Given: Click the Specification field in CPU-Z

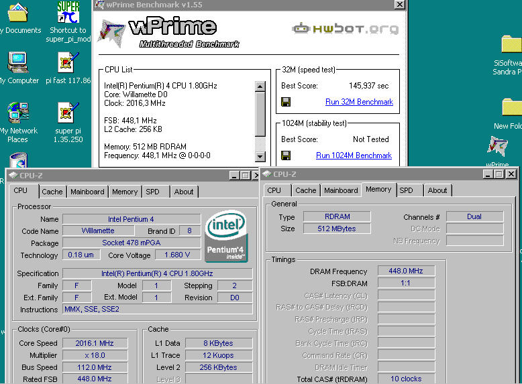Looking at the screenshot, I should 158,273.
